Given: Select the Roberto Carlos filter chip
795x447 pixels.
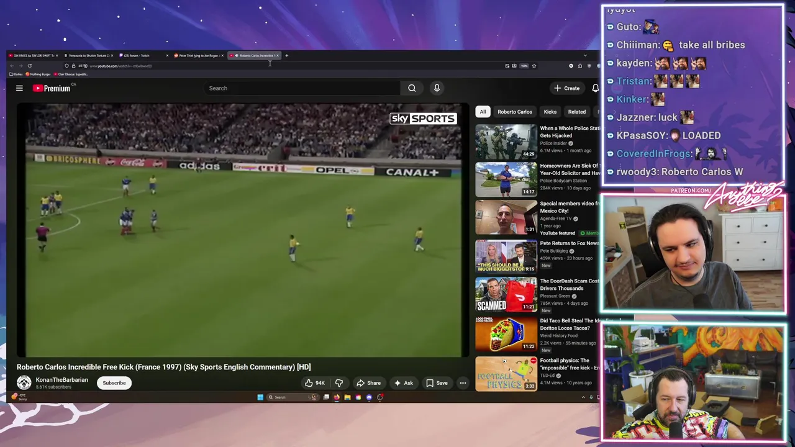Looking at the screenshot, I should pos(515,112).
